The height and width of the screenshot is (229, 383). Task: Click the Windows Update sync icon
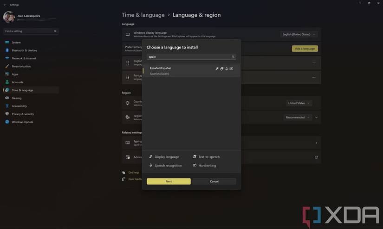coord(7,122)
